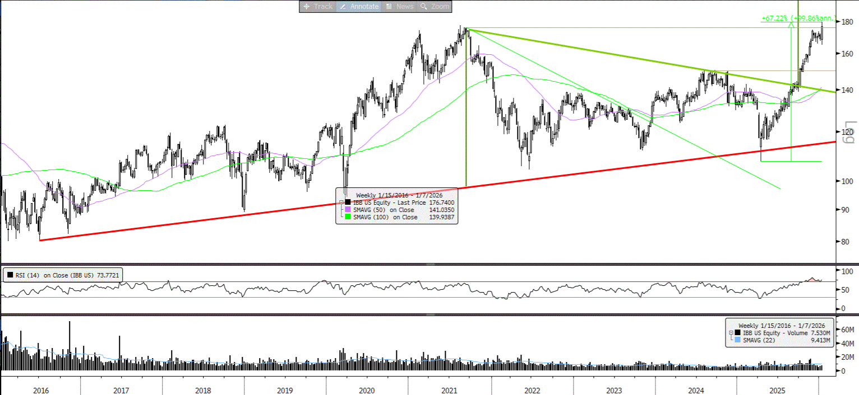Image resolution: width=859 pixels, height=395 pixels.
Task: Click the 2021 label on time axis
Action: point(449,390)
